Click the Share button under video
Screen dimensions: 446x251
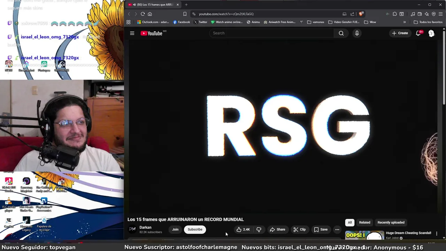[277, 229]
